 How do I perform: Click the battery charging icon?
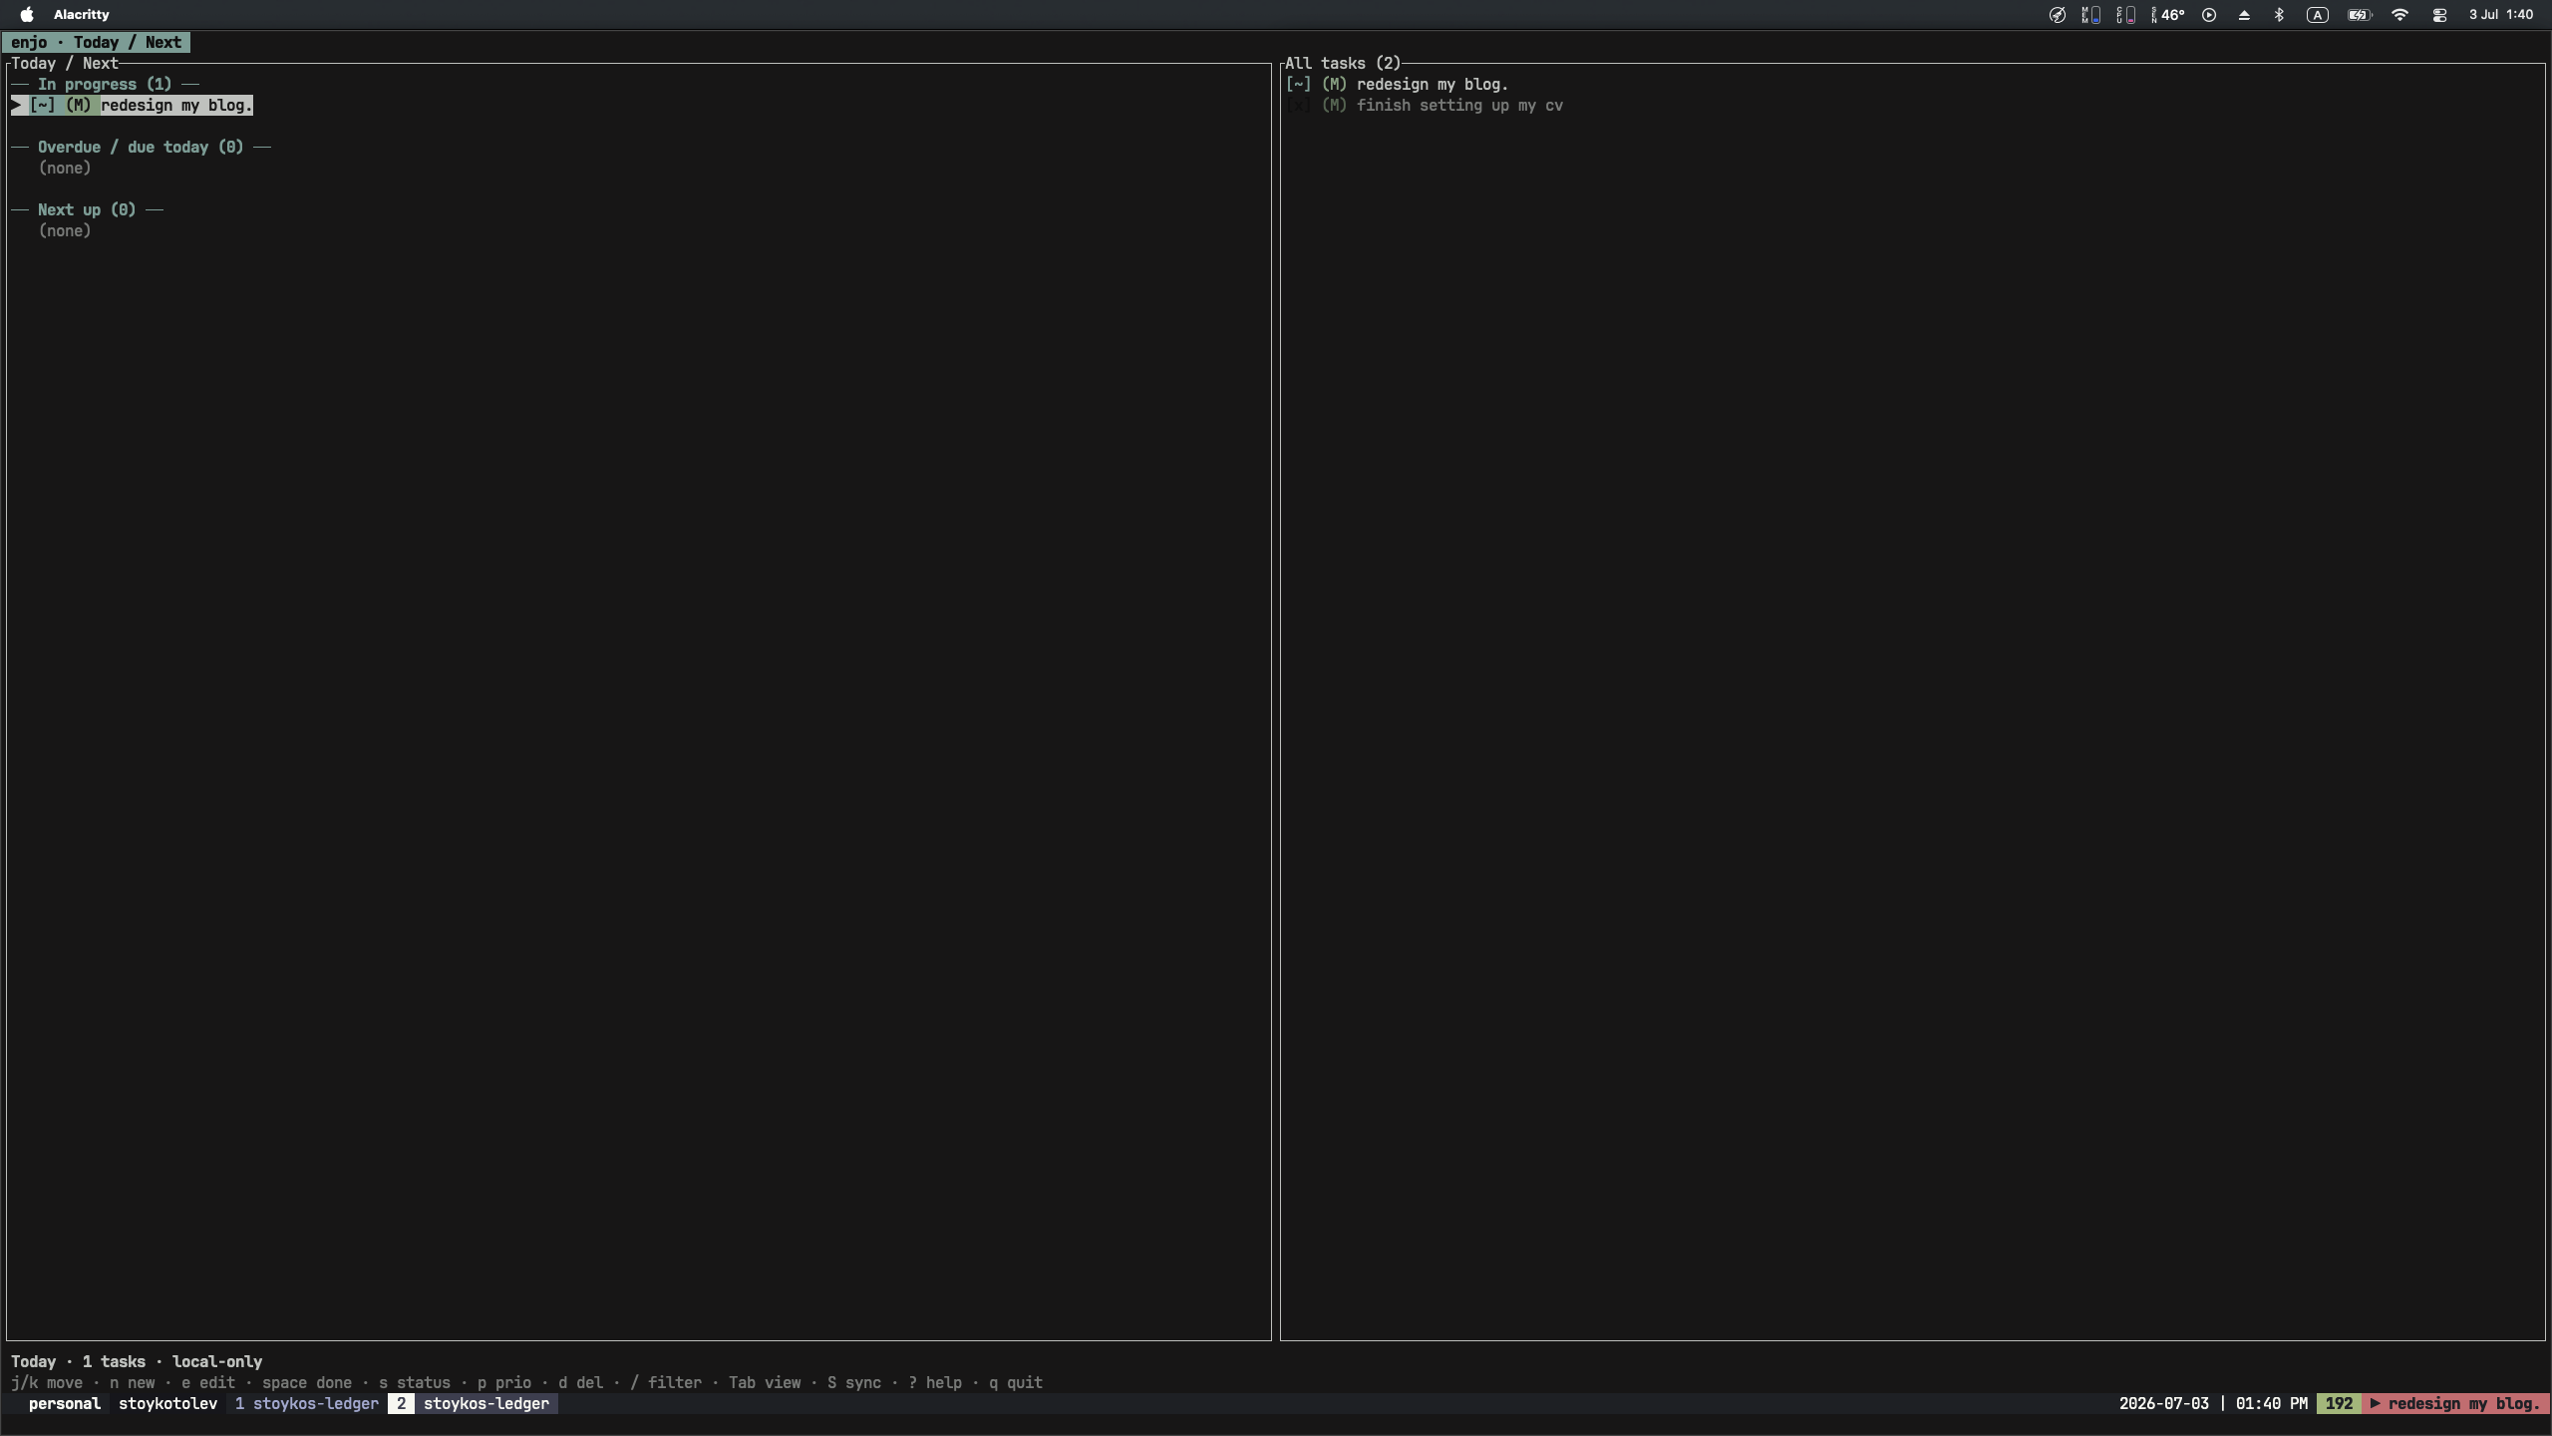(2359, 15)
